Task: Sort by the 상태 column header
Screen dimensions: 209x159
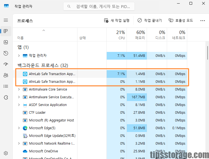Action: point(92,35)
